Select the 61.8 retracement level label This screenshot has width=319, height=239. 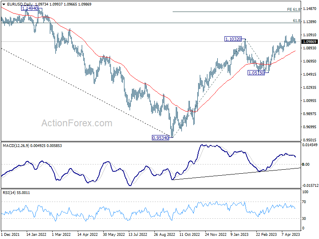pos(296,21)
